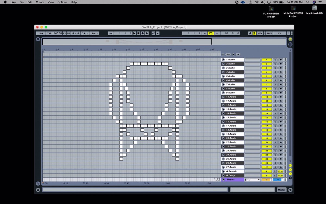Unfold the 10 Audio track
This screenshot has height=204, width=326.
point(223,97)
